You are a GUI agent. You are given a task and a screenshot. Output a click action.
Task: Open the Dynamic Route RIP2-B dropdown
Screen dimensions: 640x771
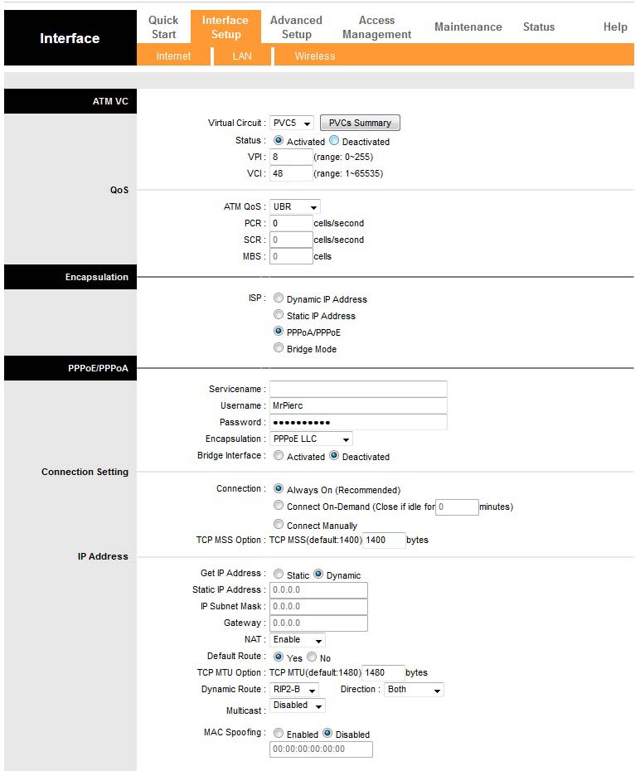click(294, 690)
